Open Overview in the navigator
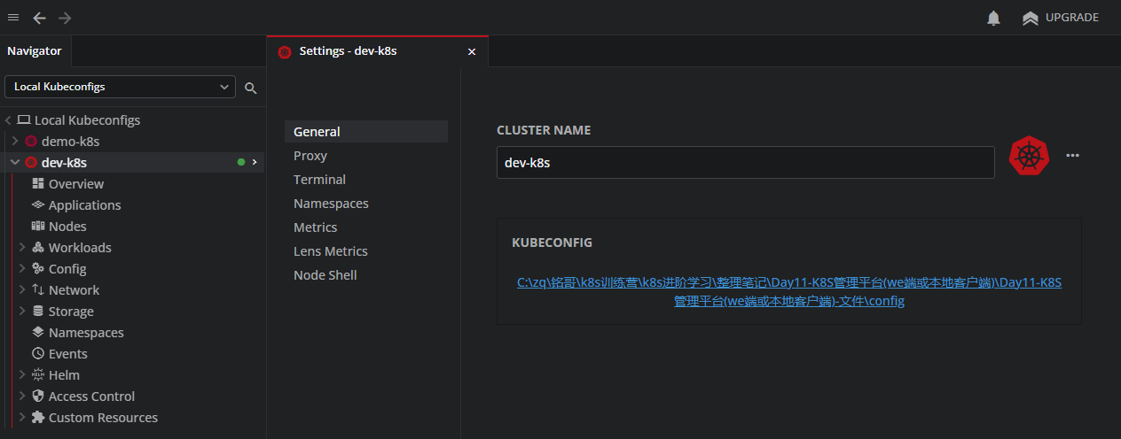Image resolution: width=1121 pixels, height=439 pixels. click(x=76, y=184)
